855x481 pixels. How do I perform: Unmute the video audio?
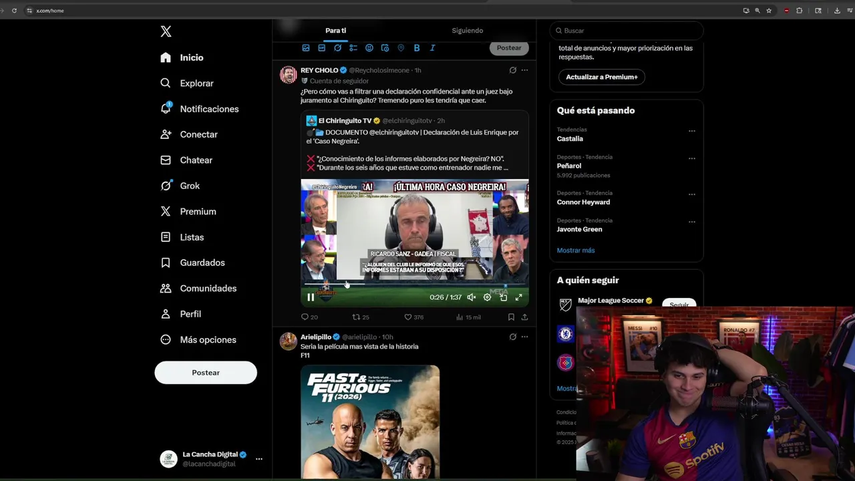472,297
